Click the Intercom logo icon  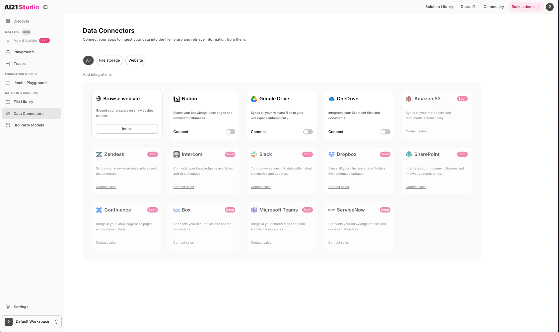pyautogui.click(x=176, y=154)
